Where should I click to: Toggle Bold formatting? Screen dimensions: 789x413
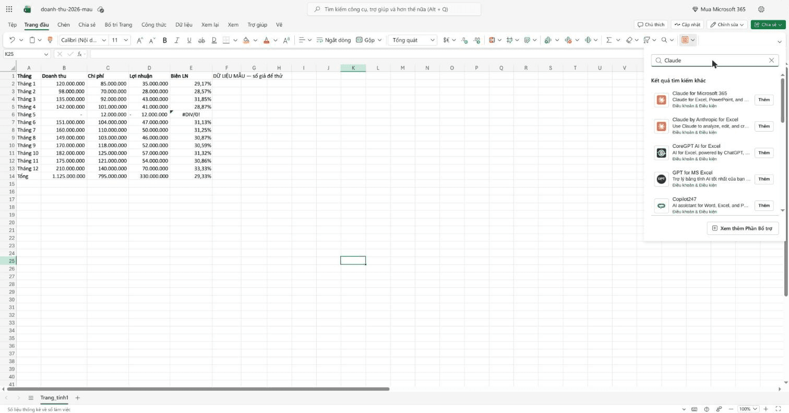(x=165, y=40)
